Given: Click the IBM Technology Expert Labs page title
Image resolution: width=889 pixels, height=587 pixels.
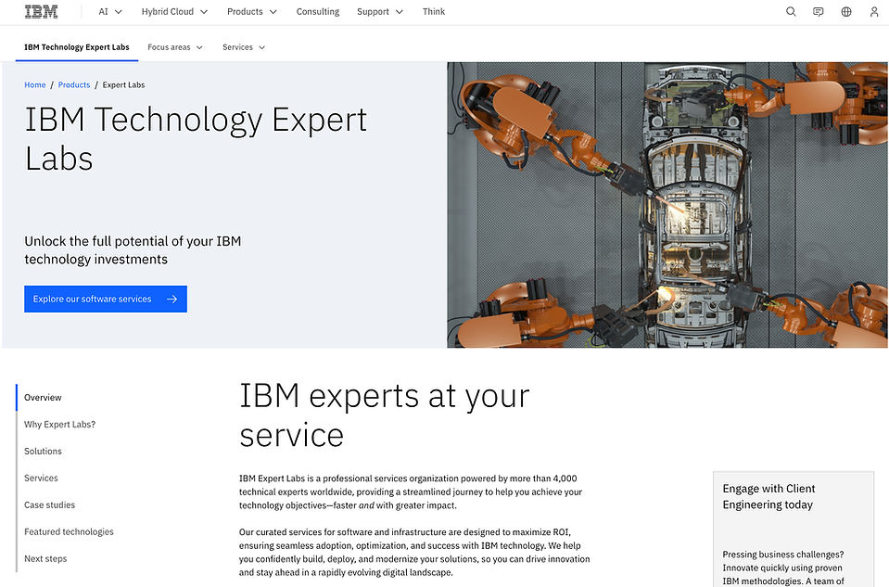Looking at the screenshot, I should pos(196,139).
